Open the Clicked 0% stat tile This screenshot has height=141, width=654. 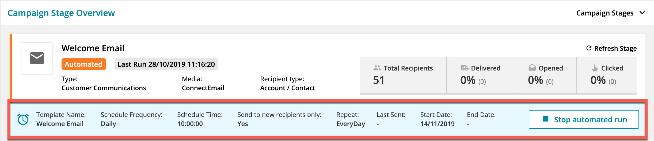click(607, 75)
